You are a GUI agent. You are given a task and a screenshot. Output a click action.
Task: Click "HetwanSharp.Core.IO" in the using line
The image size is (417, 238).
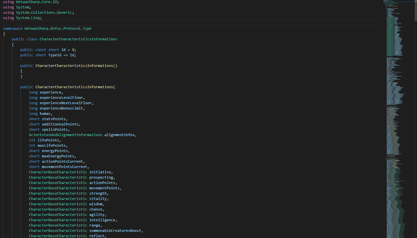[36, 2]
